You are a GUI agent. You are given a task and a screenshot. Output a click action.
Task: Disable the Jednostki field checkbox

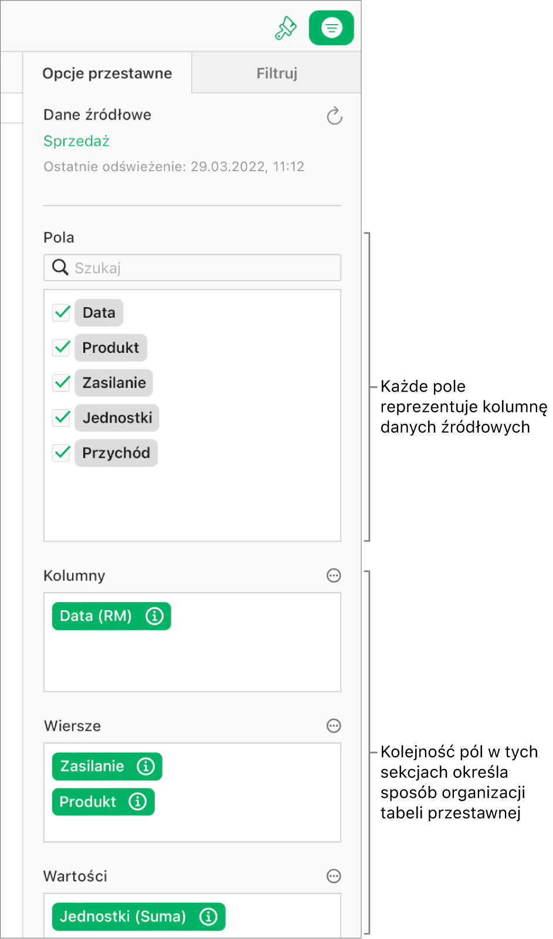coord(61,417)
